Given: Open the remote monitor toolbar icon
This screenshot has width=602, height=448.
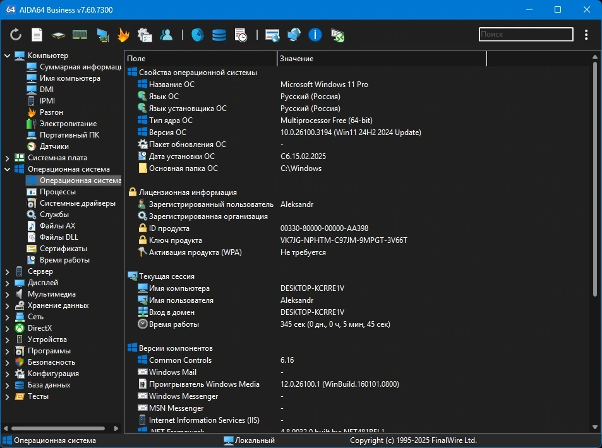Looking at the screenshot, I should pos(272,35).
